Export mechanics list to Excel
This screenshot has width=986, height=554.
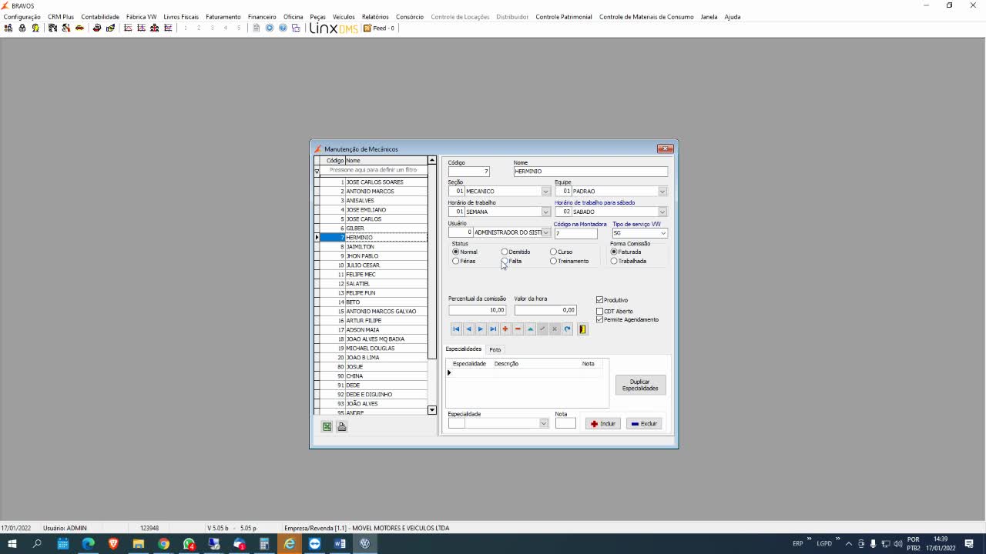click(327, 426)
